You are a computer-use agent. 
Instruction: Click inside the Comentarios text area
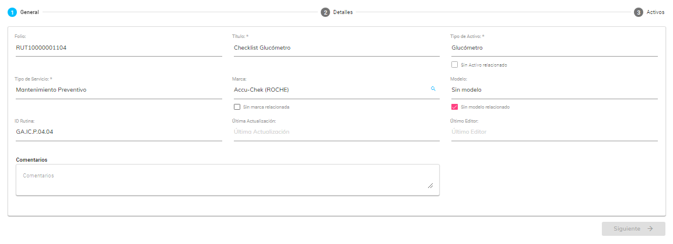point(227,179)
